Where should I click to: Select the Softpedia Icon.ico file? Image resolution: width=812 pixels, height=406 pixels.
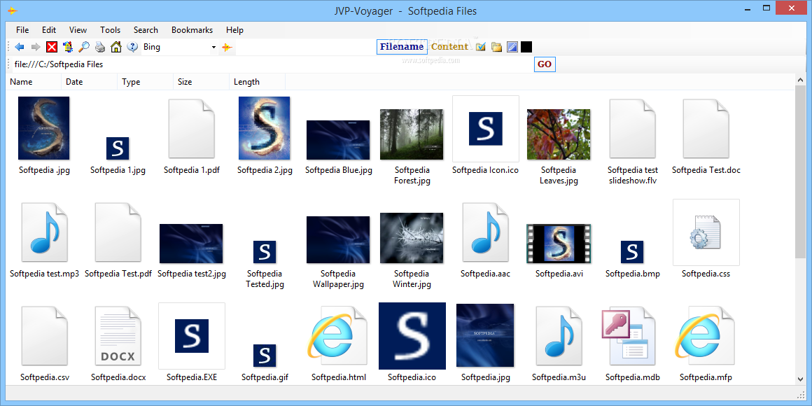click(486, 128)
